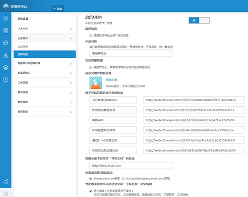Image resolution: width=248 pixels, height=197 pixels.
Task: Click the URL field starting with f1c917a68
Action: pyautogui.click(x=194, y=110)
